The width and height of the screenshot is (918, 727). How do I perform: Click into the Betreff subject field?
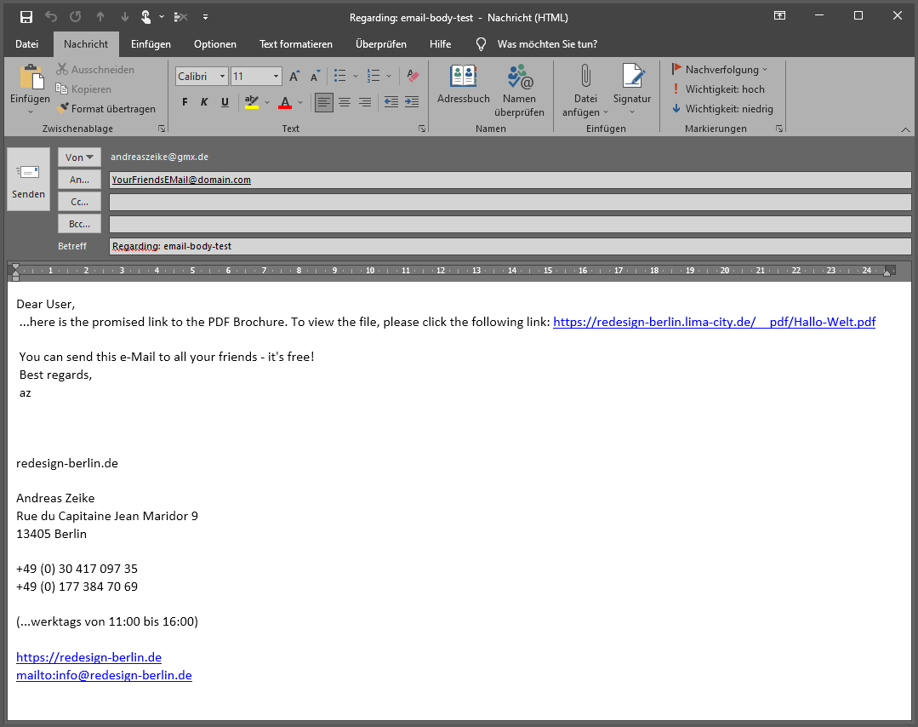point(510,246)
